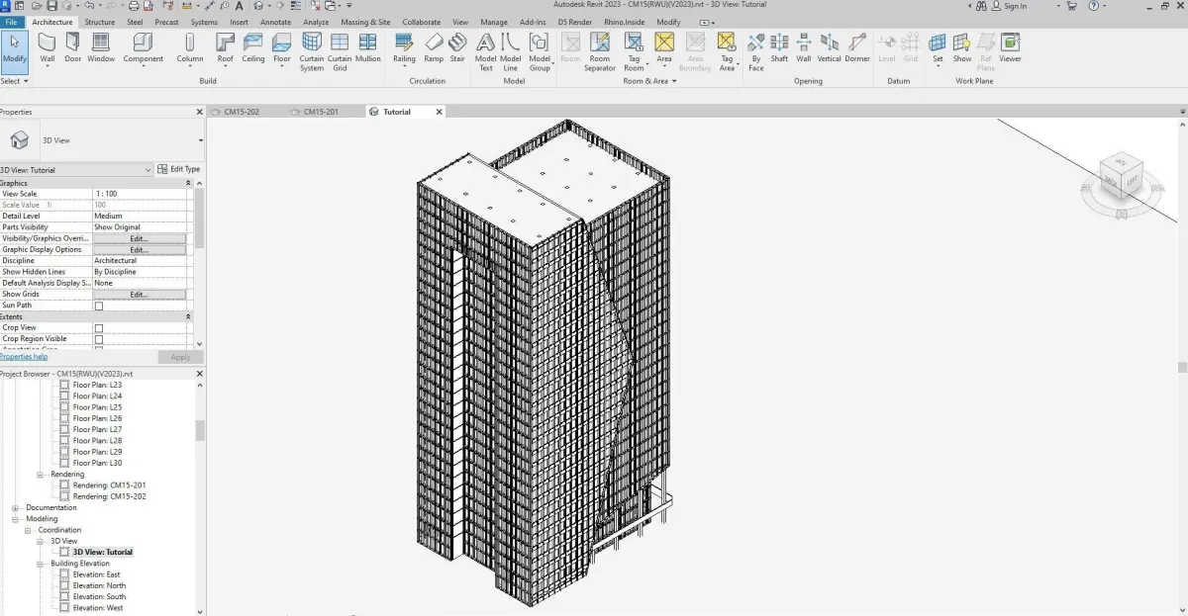Select the Wall tool
This screenshot has width=1188, height=616.
pos(48,48)
